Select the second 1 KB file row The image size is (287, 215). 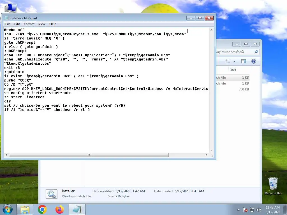[x=233, y=83]
